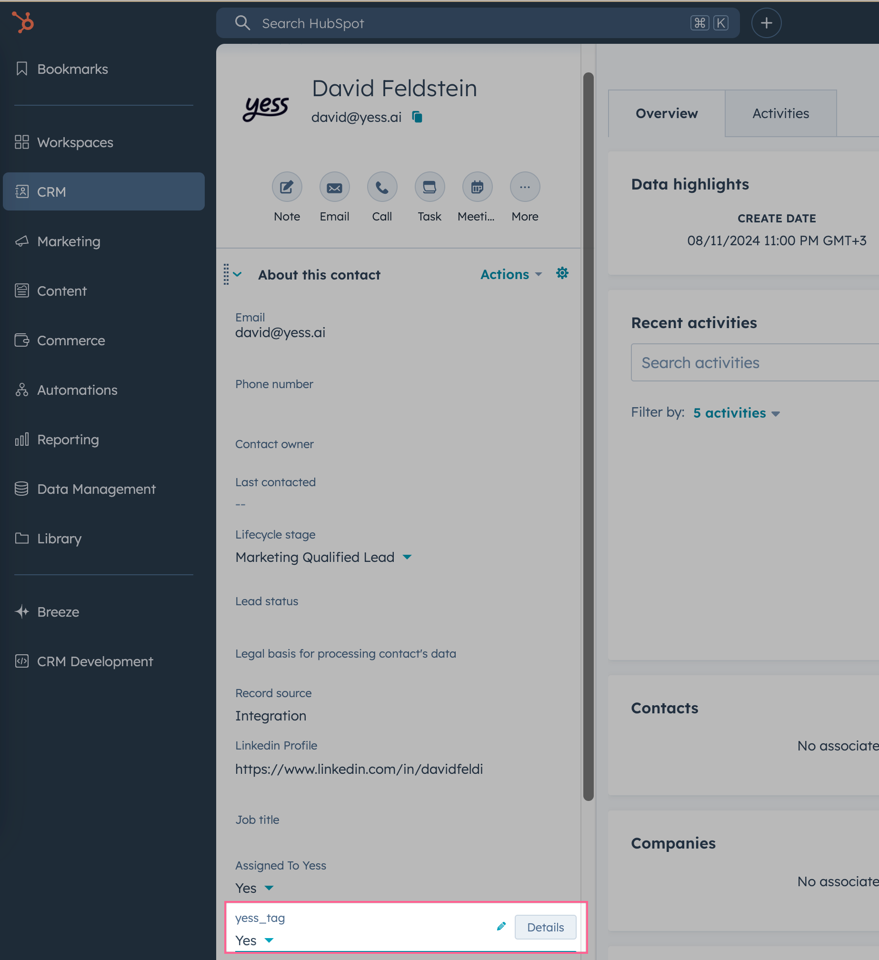Click the Phone number property
The image size is (879, 960).
tap(274, 384)
